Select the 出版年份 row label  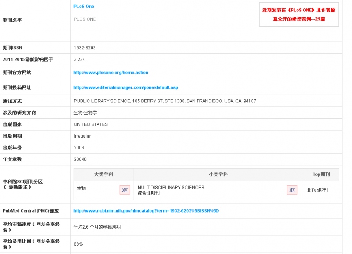(12, 148)
